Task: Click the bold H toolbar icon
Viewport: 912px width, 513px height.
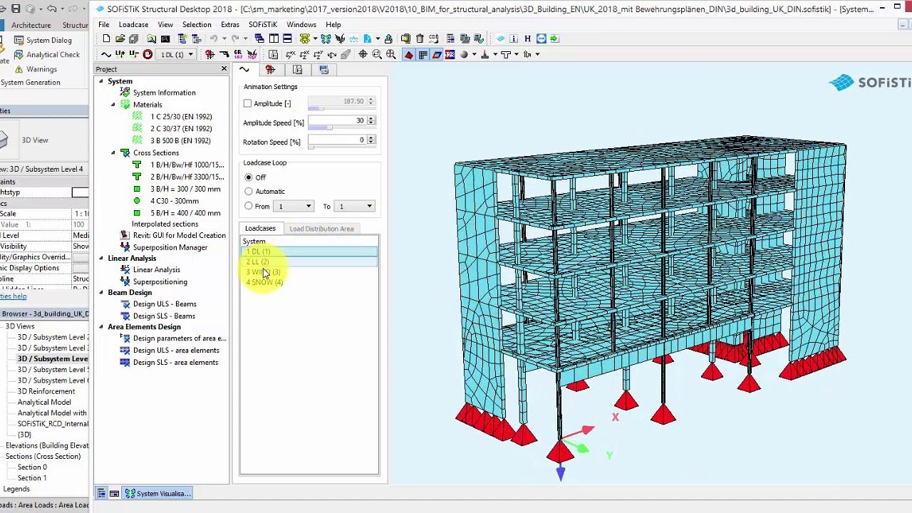Action: click(527, 38)
